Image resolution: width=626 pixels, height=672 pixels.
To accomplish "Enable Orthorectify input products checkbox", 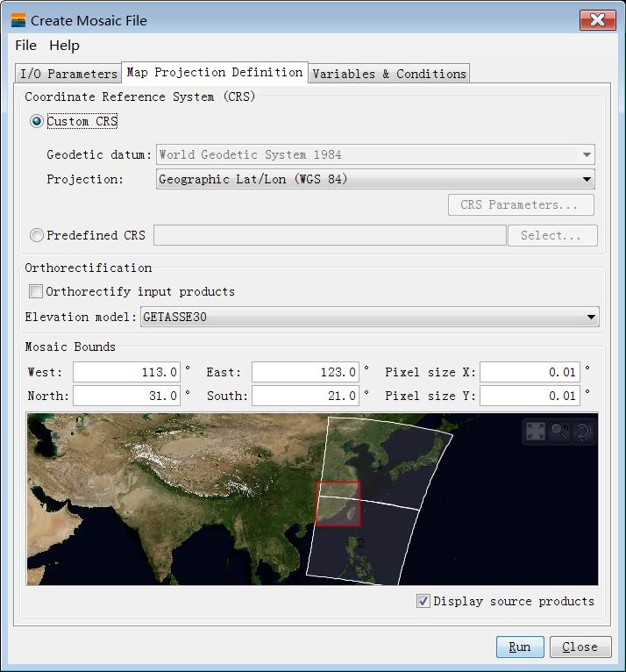I will [36, 291].
